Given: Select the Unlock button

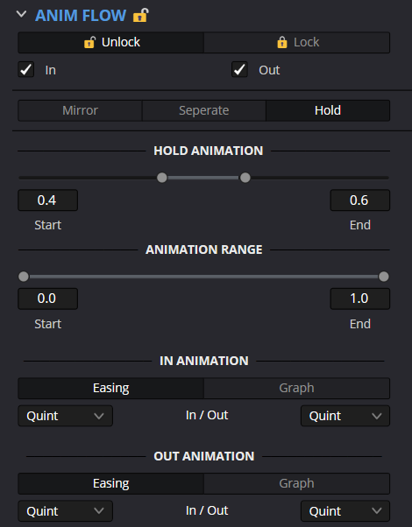Looking at the screenshot, I should tap(111, 42).
